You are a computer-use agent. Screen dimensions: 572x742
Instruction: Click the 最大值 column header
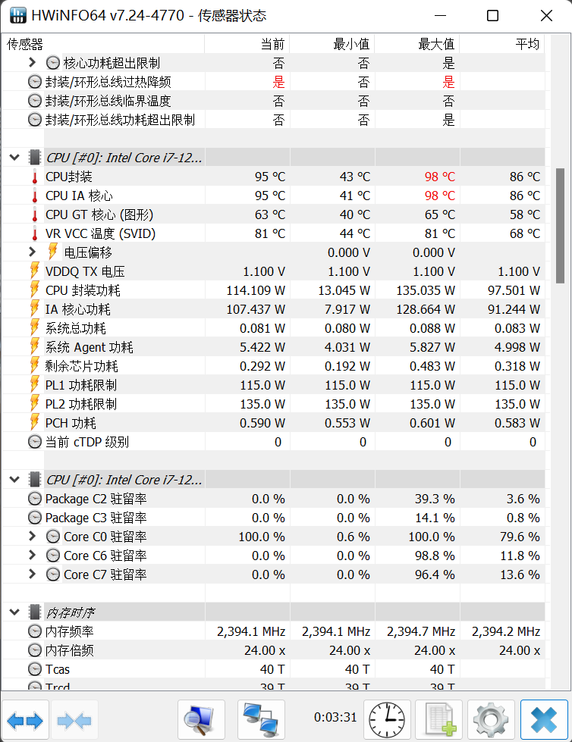(x=417, y=44)
